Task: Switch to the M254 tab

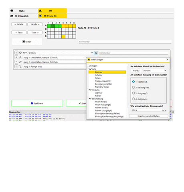Action: point(24,11)
